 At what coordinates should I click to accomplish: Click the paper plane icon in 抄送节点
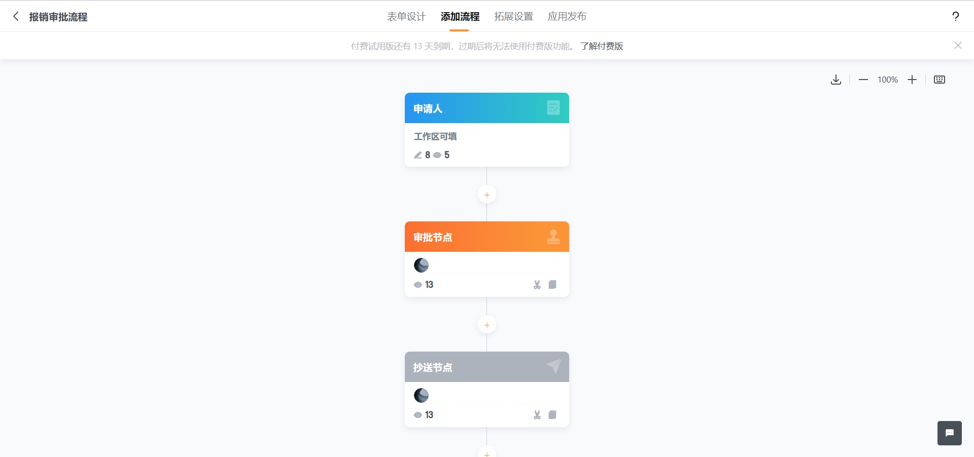coord(553,366)
